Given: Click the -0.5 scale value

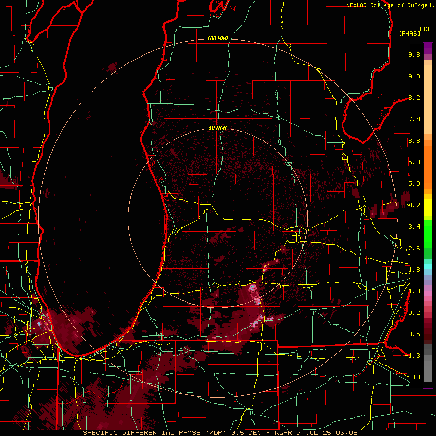Looking at the screenshot, I should 412,334.
